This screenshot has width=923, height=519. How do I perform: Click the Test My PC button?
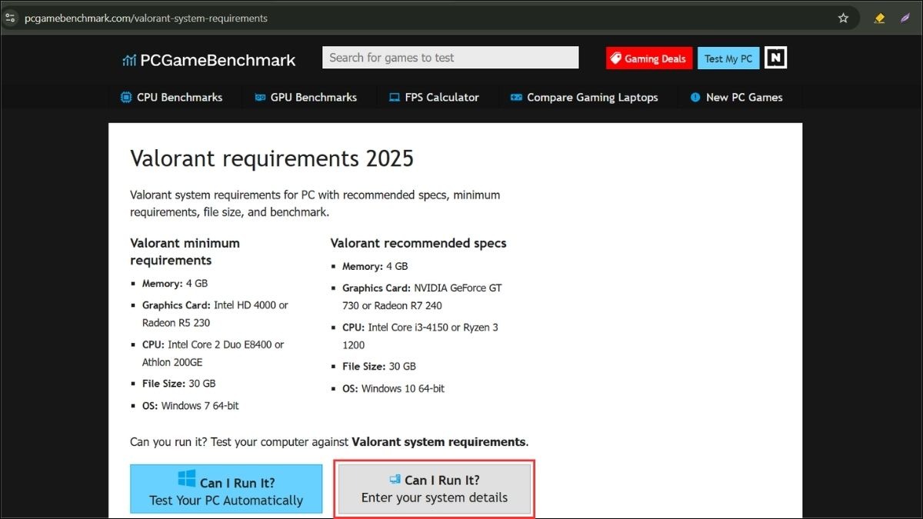[728, 58]
